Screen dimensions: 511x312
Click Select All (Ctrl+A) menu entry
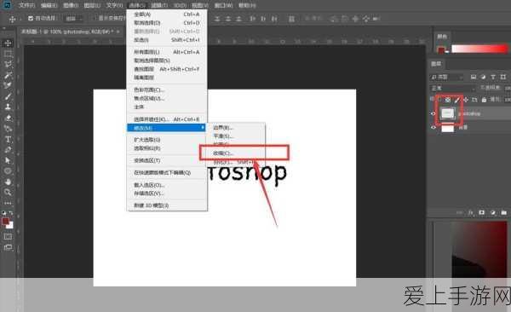(x=167, y=14)
